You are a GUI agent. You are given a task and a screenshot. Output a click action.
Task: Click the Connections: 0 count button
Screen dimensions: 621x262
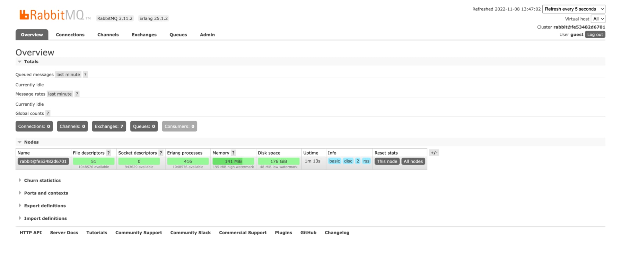(34, 126)
